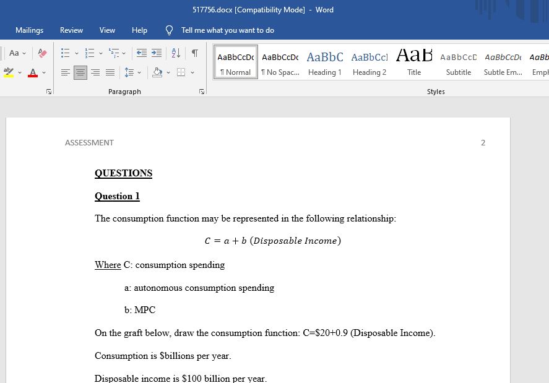Clear all formatting with the eraser icon

pos(42,53)
